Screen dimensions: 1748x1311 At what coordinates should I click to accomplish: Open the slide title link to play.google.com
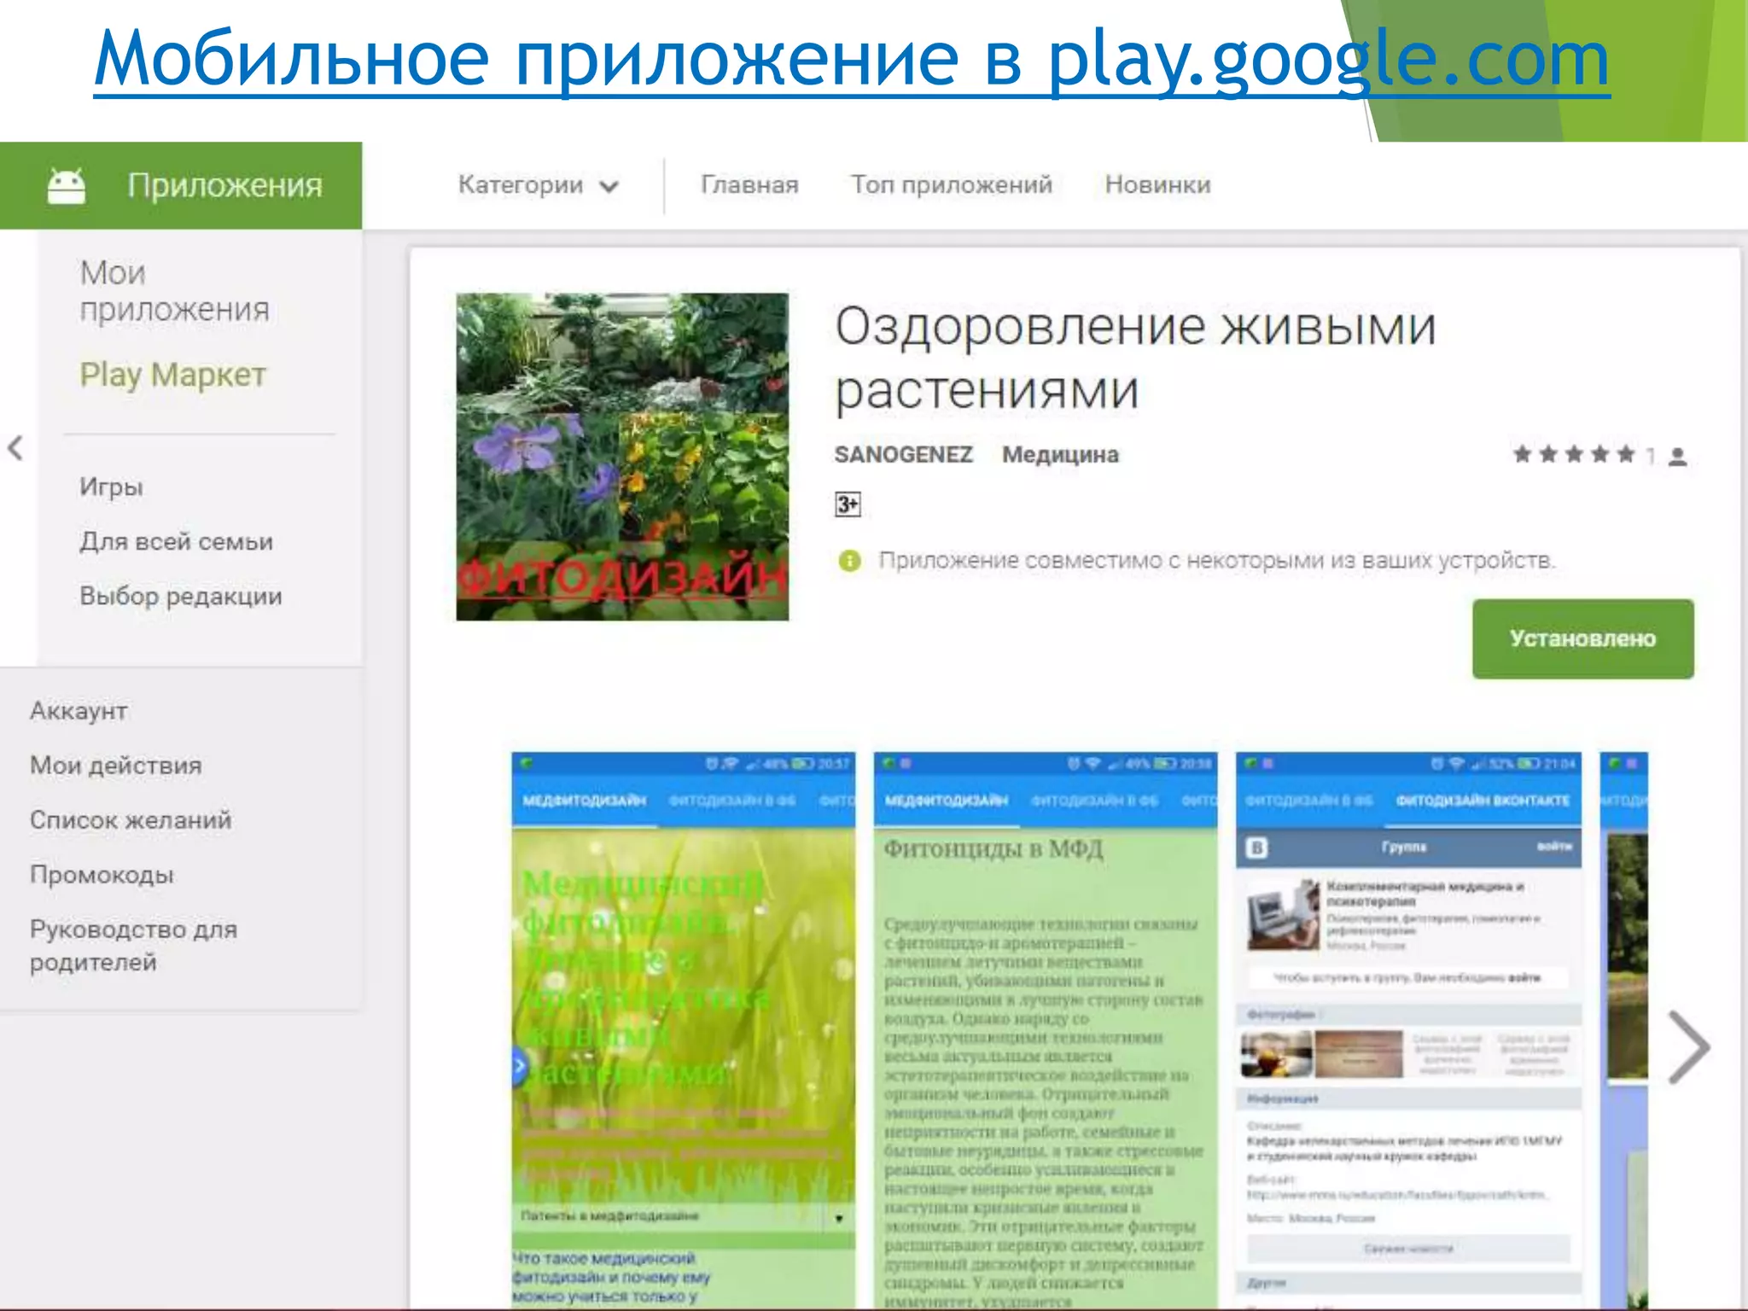click(852, 60)
